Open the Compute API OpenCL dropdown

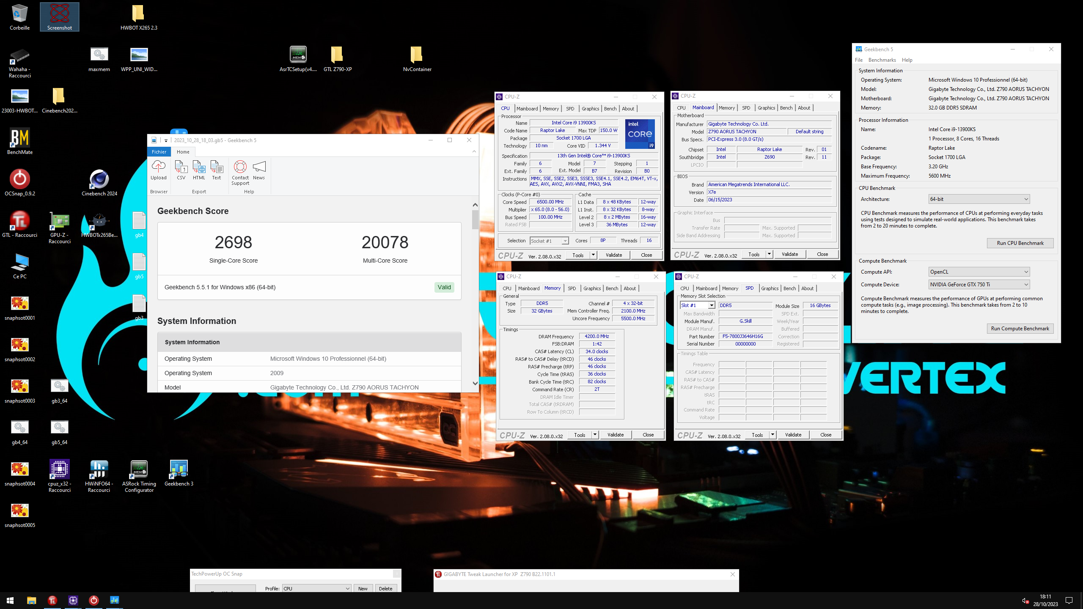click(979, 272)
